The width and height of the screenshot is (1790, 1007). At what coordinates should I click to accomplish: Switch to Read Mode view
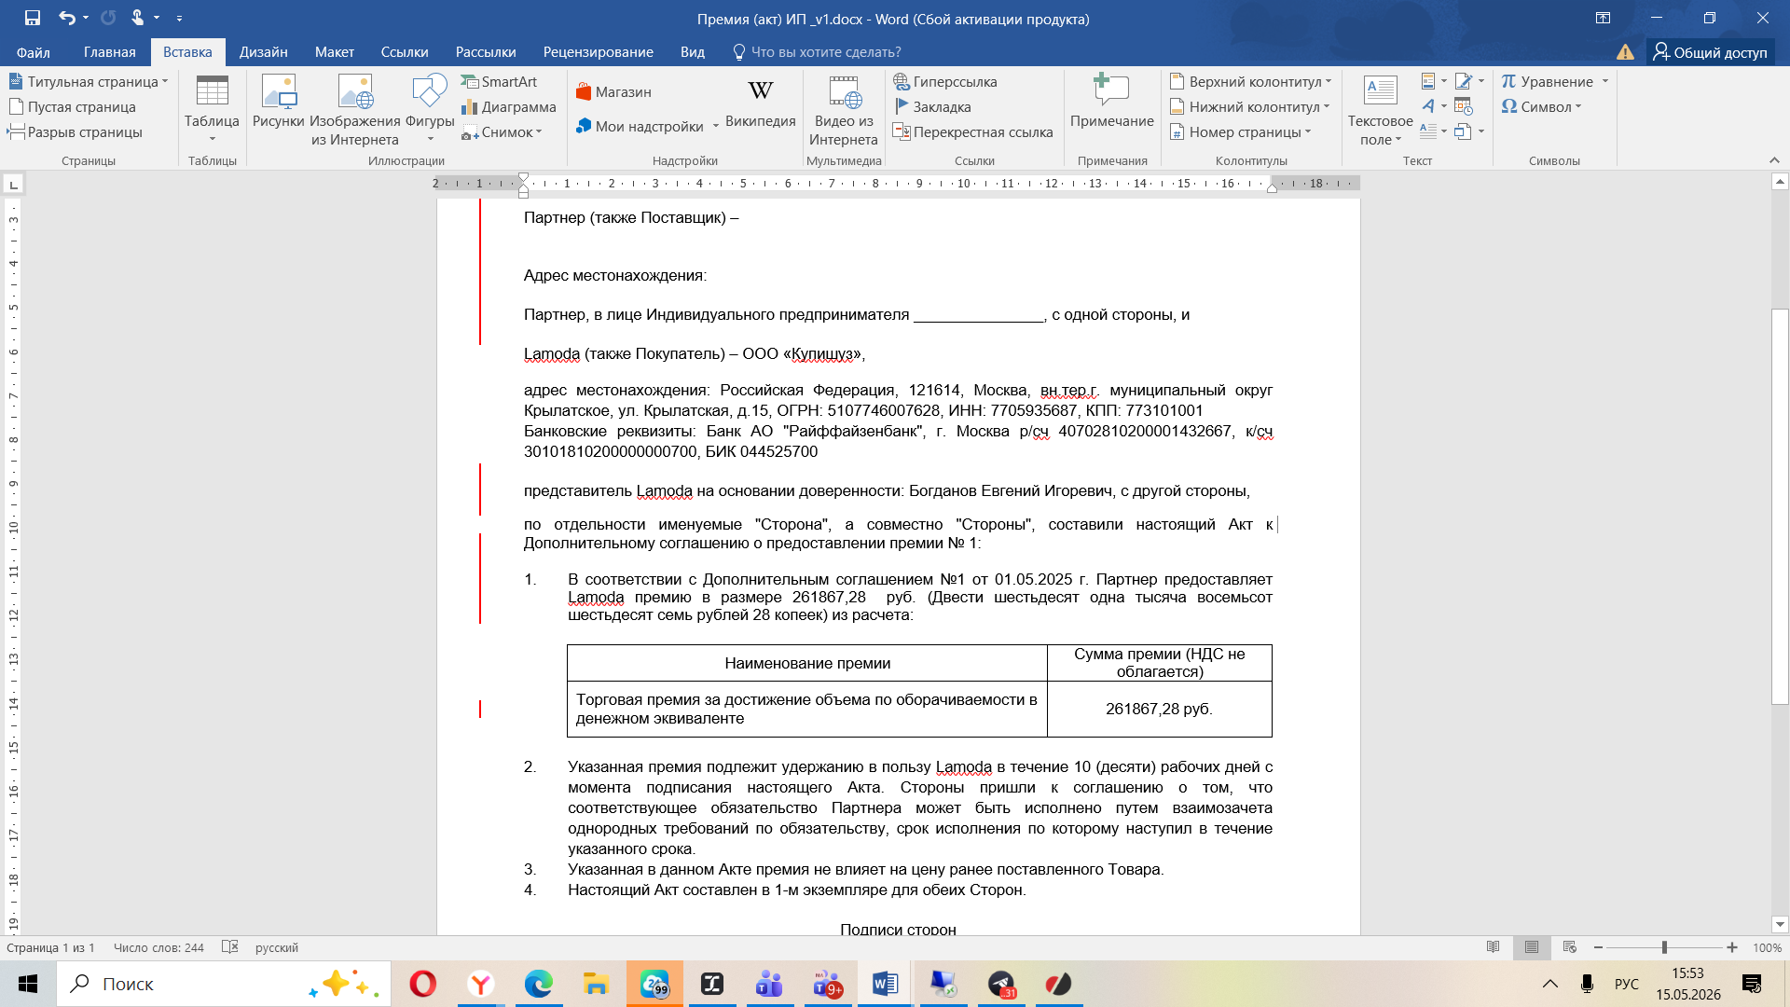(1494, 947)
